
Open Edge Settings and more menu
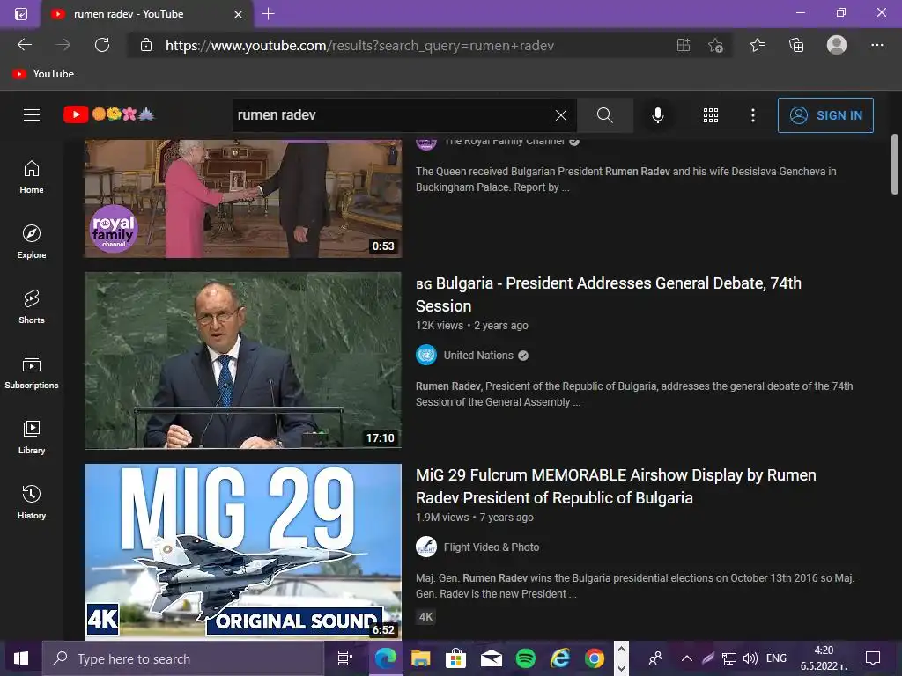[x=876, y=45]
